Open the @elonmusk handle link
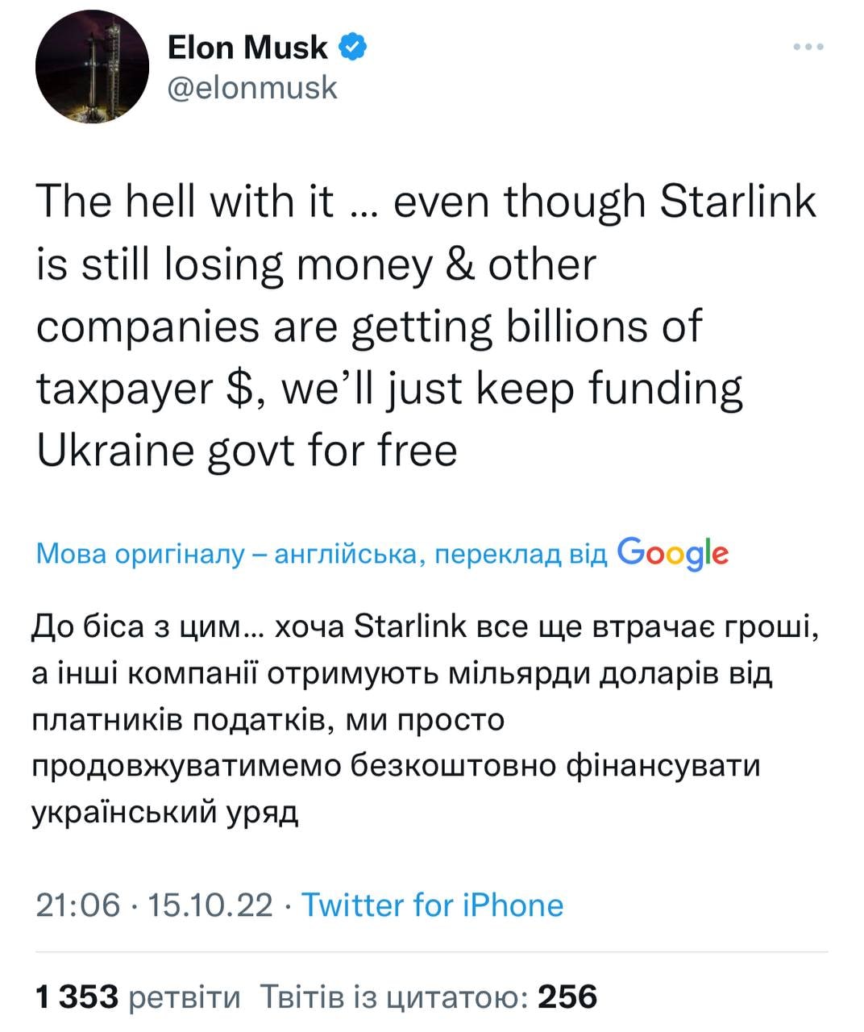This screenshot has width=864, height=1032. (251, 87)
